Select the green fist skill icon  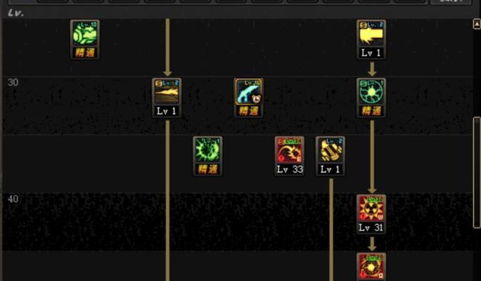click(x=85, y=34)
